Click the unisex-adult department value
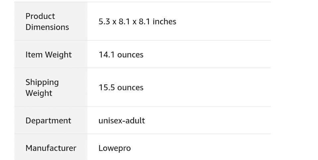The height and width of the screenshot is (160, 318). (x=122, y=121)
